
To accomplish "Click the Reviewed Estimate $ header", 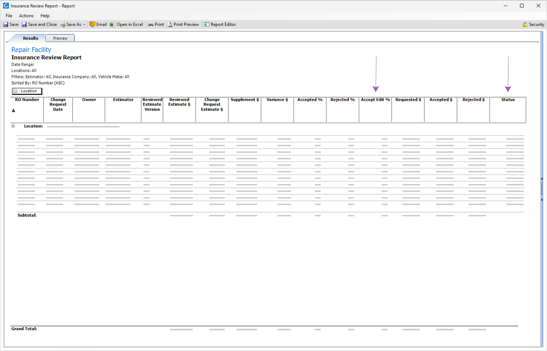I will (x=179, y=102).
